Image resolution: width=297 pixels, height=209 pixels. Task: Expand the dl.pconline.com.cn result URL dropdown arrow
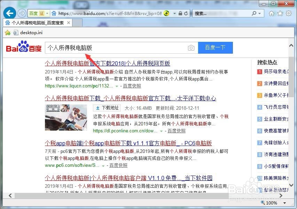coord(161,131)
